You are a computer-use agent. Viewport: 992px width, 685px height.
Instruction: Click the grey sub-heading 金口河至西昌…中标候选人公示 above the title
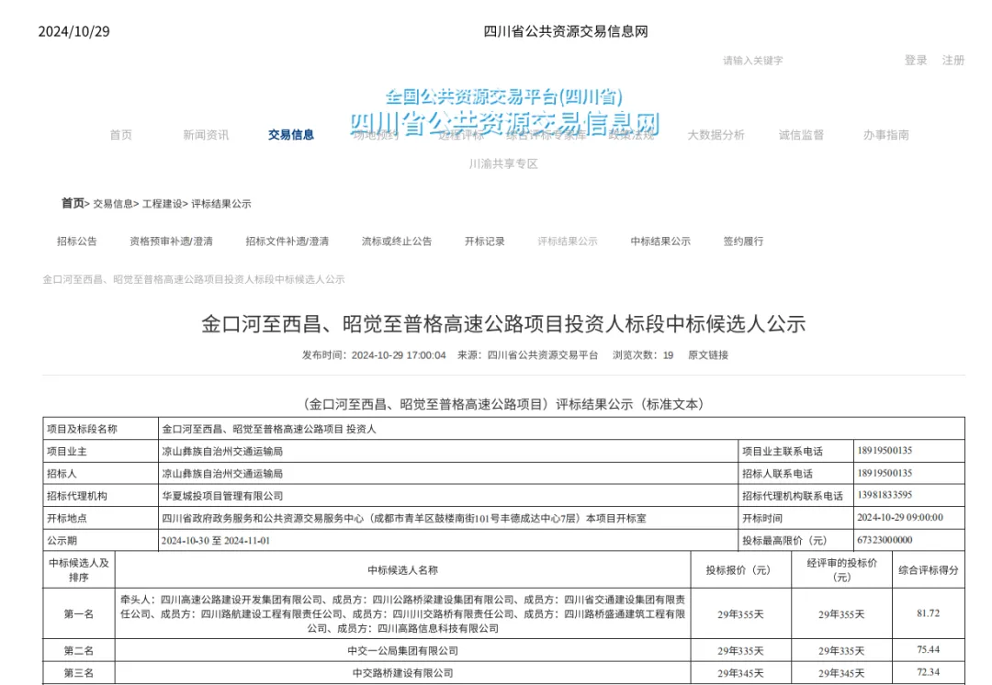coord(194,279)
